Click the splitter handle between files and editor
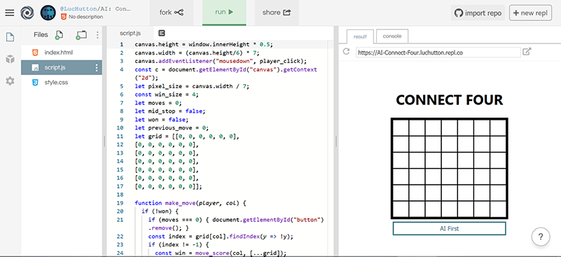561x257 pixels. [104, 141]
